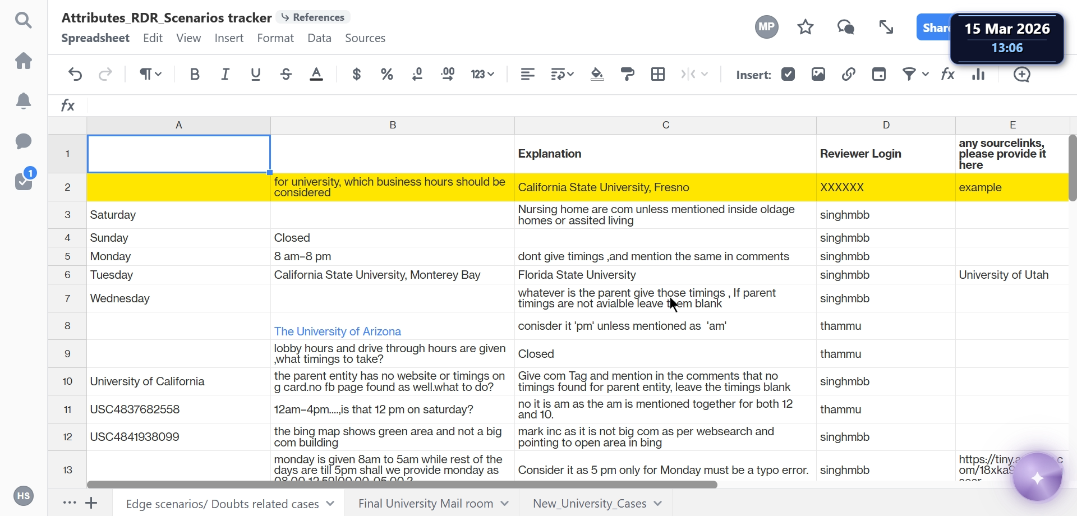The image size is (1077, 516).
Task: Expand New_University_Cases tab options
Action: tap(658, 504)
